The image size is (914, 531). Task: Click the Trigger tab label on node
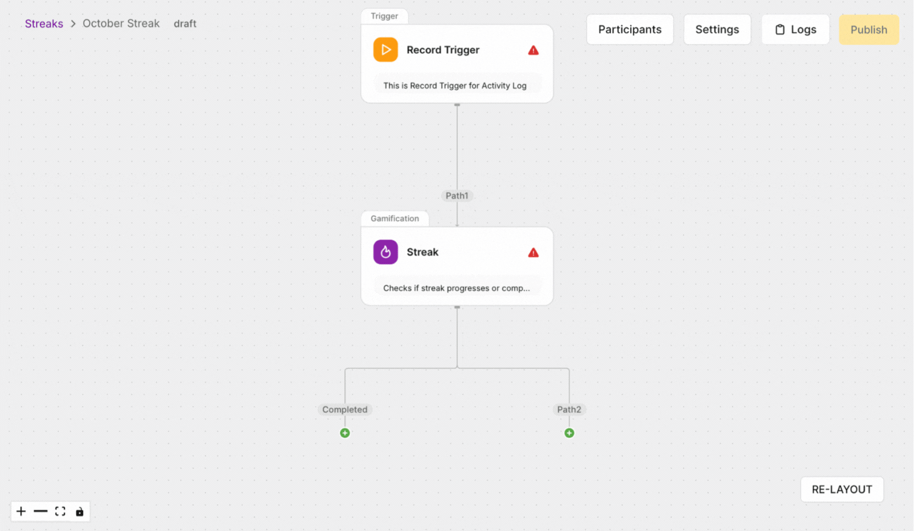(384, 16)
